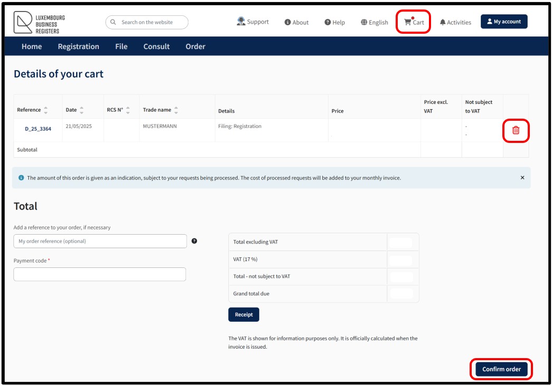Open Support headset icon link
The height and width of the screenshot is (385, 552).
click(x=241, y=22)
